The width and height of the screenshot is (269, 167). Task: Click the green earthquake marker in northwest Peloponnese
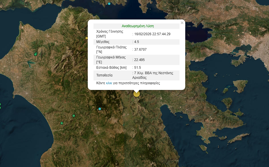tap(35, 54)
